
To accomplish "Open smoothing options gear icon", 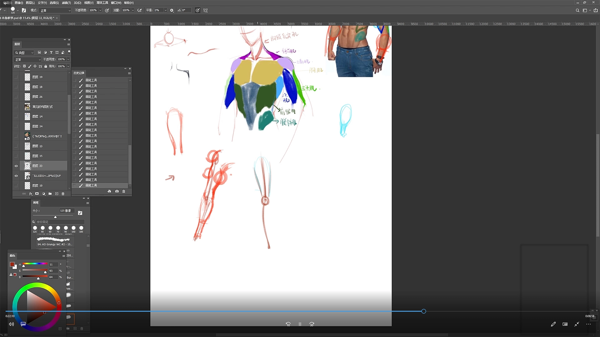I will coord(172,10).
